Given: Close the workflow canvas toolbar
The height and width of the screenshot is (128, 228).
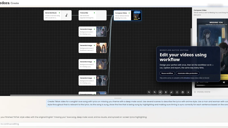Looking at the screenshot, I should (188, 92).
